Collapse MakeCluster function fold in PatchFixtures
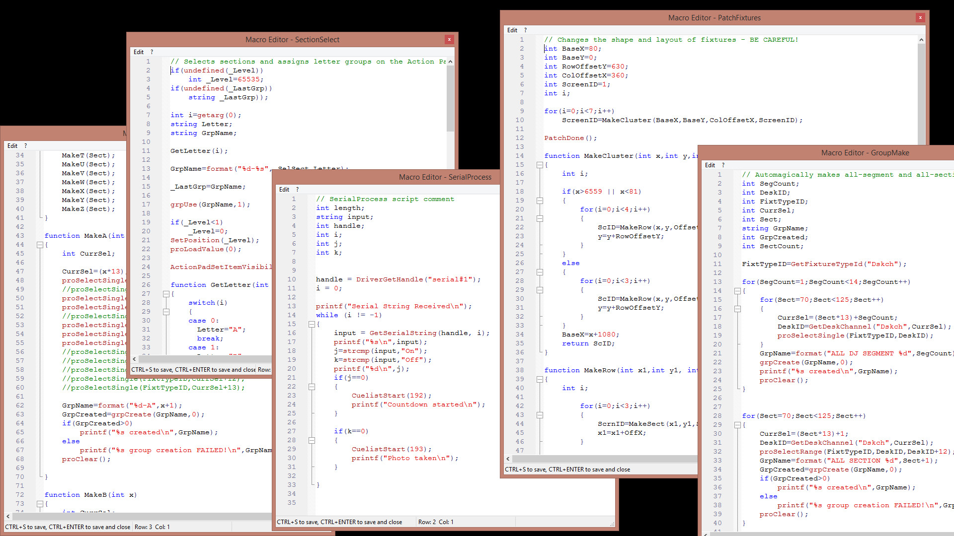The width and height of the screenshot is (954, 536). coord(540,165)
